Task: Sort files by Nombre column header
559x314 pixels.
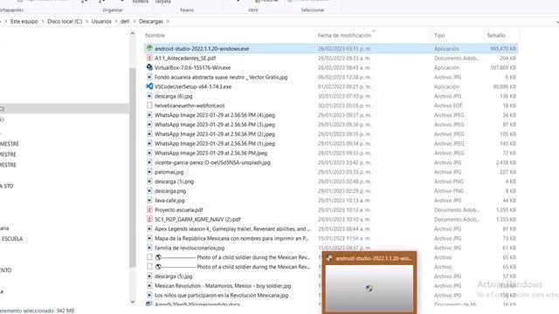Action: tap(155, 35)
